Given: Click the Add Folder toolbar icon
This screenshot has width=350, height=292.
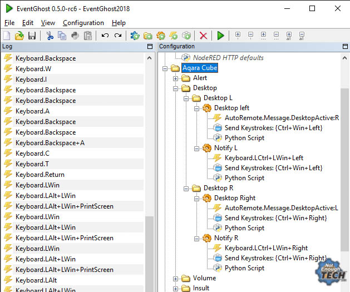Looking at the screenshot, I should (x=148, y=36).
